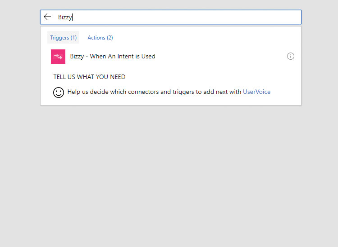Open the UserVoice link
This screenshot has height=247, width=338.
pos(256,92)
